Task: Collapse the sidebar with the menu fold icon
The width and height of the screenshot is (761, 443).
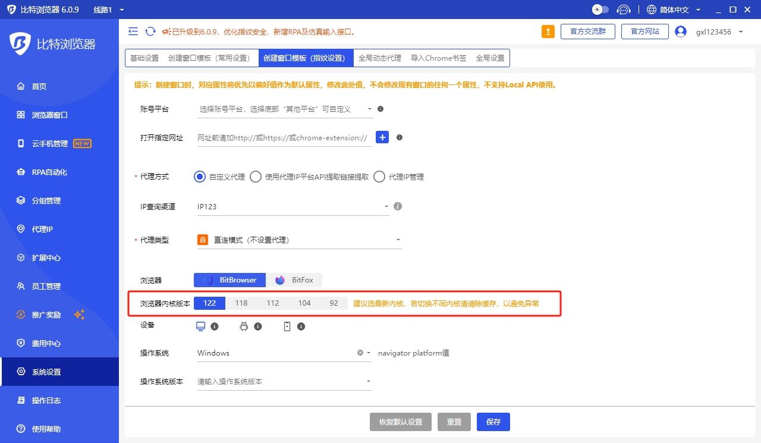Action: point(133,32)
